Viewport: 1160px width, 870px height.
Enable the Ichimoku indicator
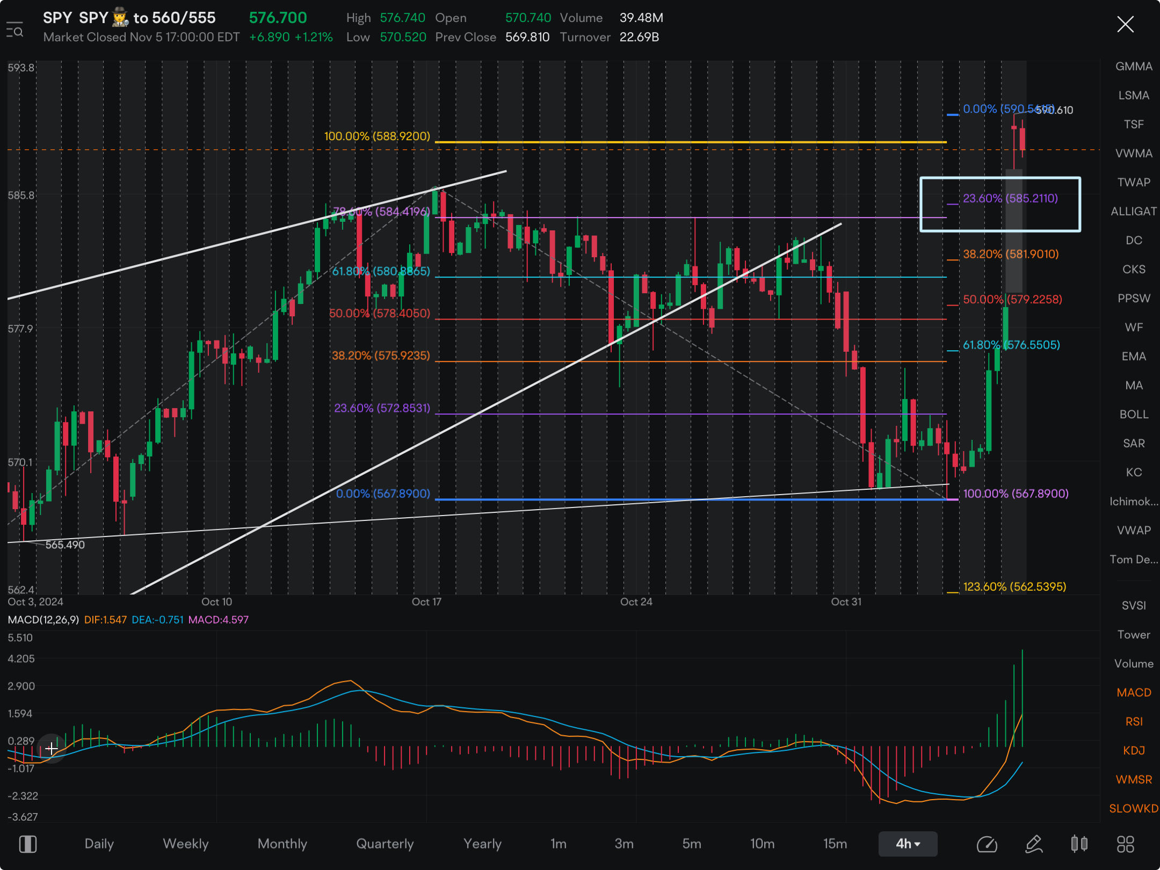(x=1134, y=502)
